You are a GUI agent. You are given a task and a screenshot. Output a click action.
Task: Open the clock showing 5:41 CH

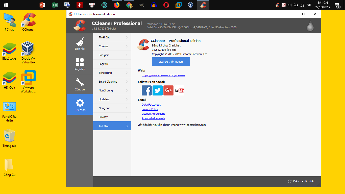[323, 5]
